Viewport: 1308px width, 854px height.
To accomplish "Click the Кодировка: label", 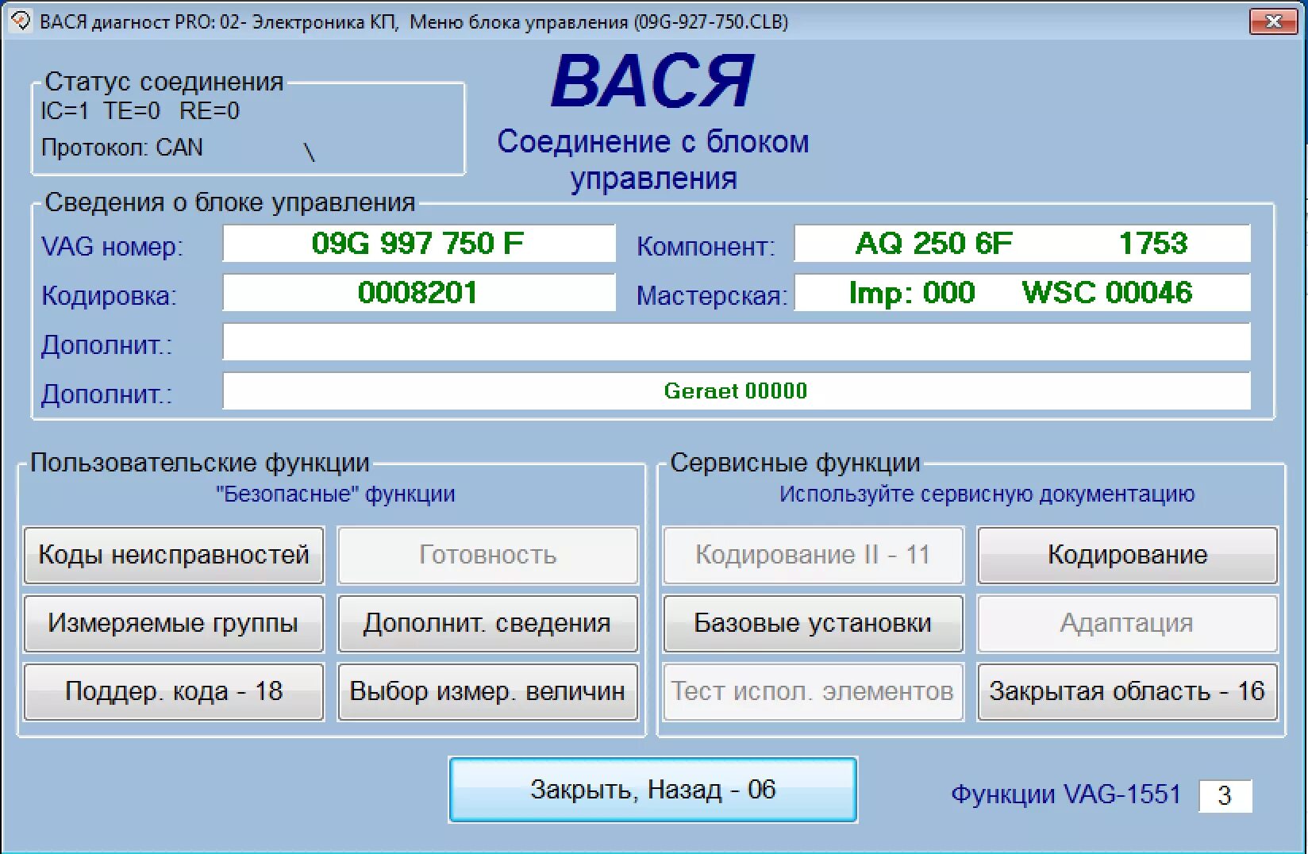I will click(109, 296).
